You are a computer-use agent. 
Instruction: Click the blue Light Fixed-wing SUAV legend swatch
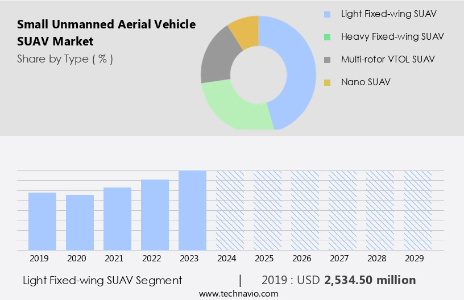[x=327, y=14]
